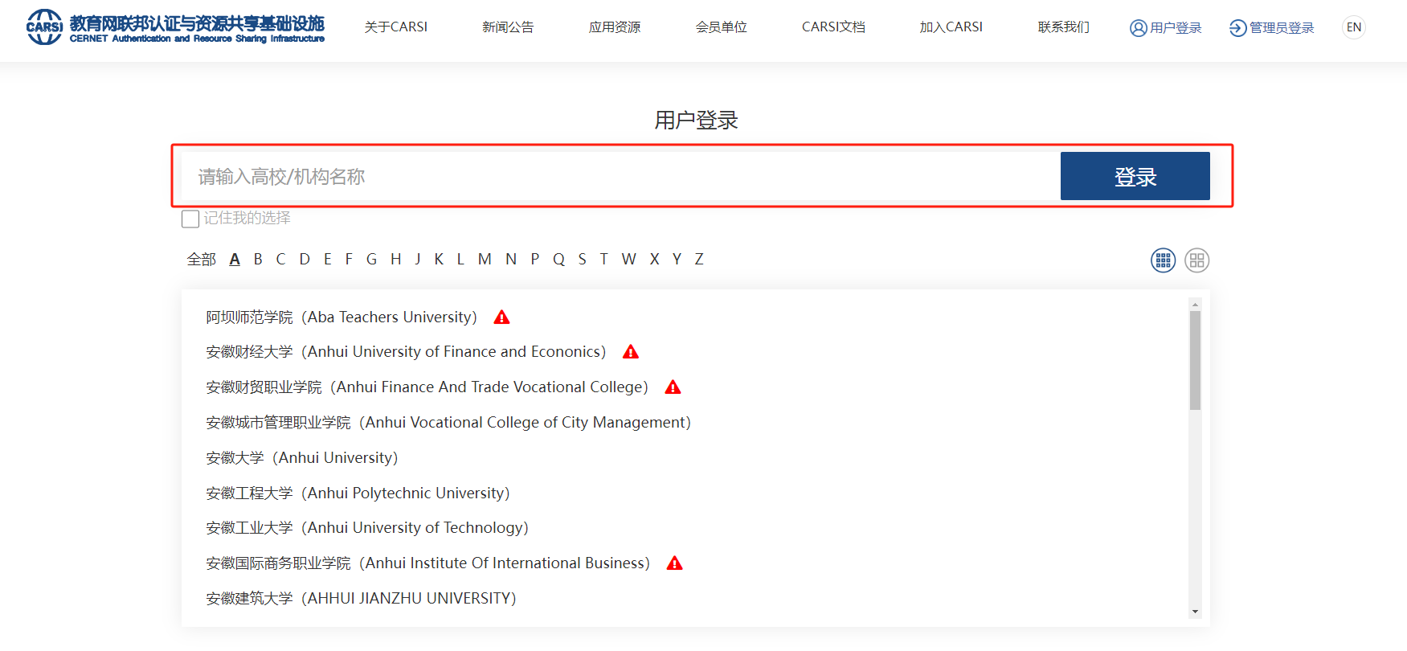Filter institutions by letter H
This screenshot has width=1407, height=651.
tap(395, 260)
